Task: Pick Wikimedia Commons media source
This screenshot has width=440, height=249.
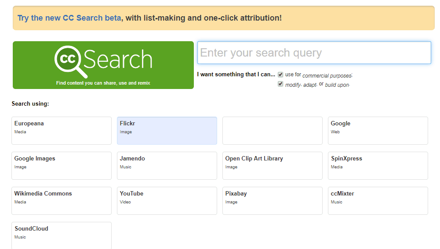Action: click(x=62, y=201)
